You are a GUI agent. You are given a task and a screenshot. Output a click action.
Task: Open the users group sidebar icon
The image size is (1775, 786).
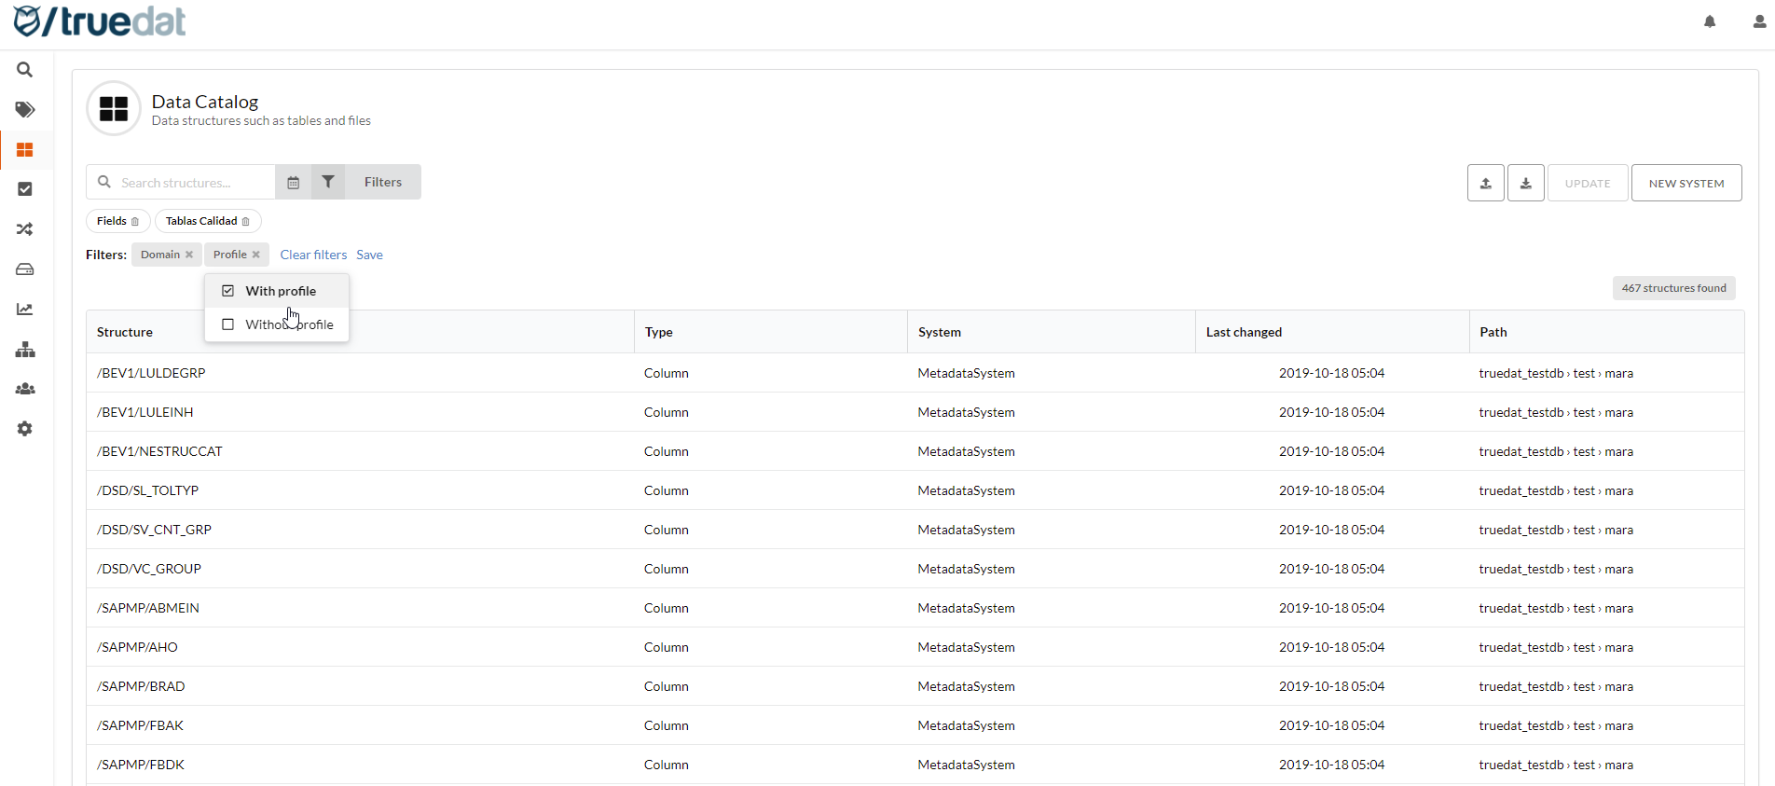[25, 390]
